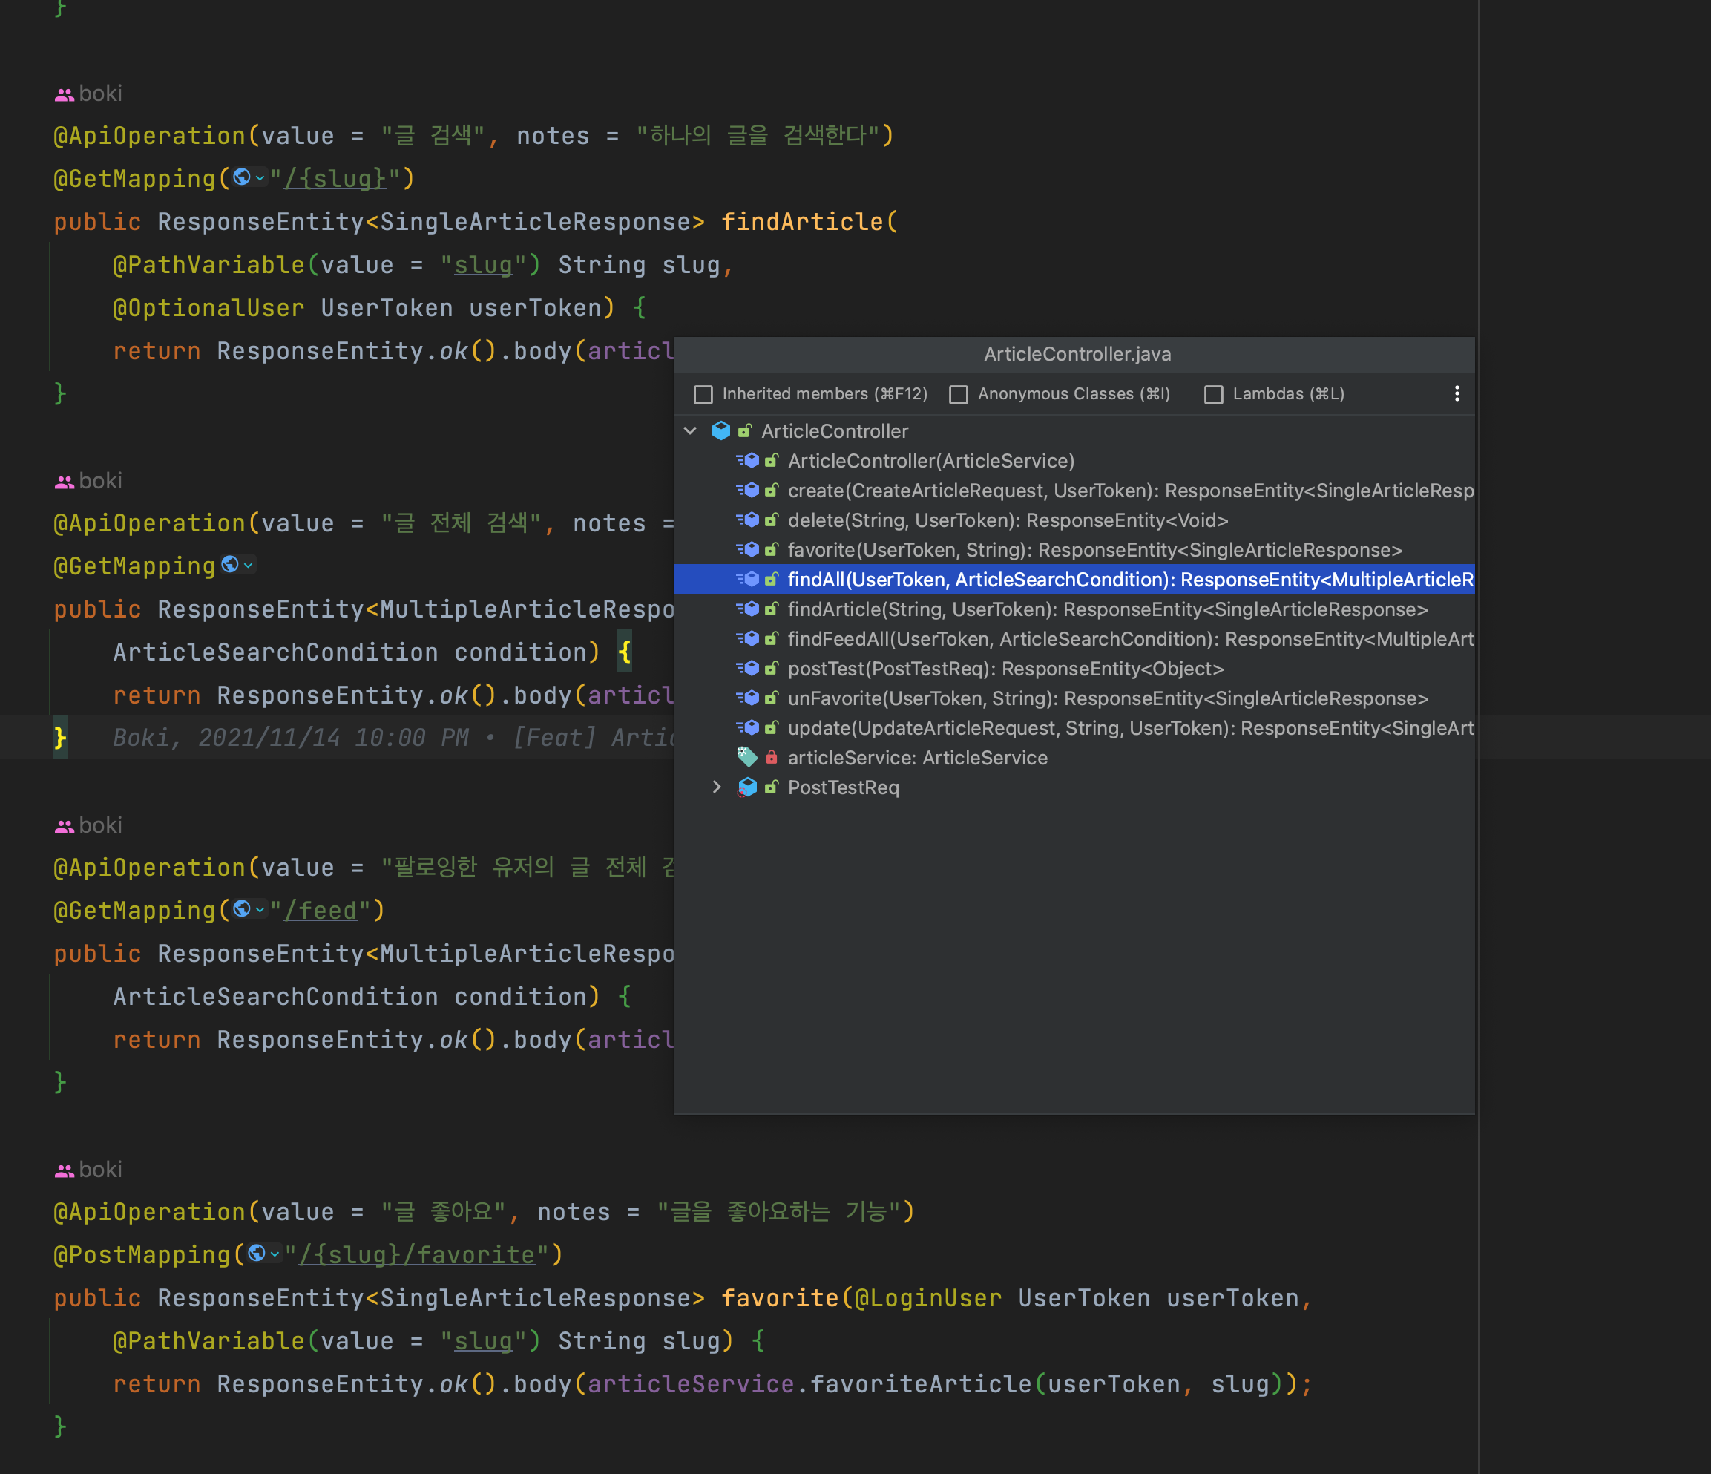Collapse the ArticleController tree node
The image size is (1711, 1474).
pyautogui.click(x=690, y=430)
